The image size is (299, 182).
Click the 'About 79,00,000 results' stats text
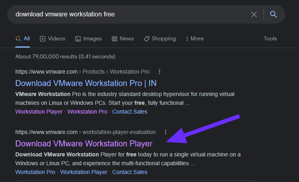[x=65, y=56]
